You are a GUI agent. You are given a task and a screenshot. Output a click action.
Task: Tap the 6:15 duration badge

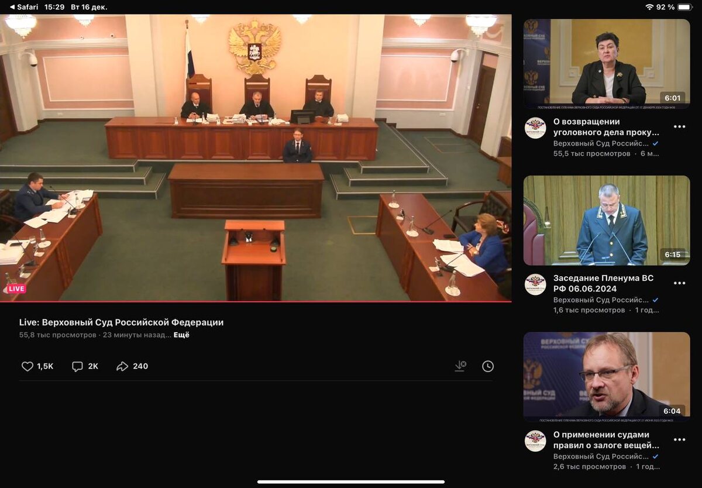click(x=673, y=255)
